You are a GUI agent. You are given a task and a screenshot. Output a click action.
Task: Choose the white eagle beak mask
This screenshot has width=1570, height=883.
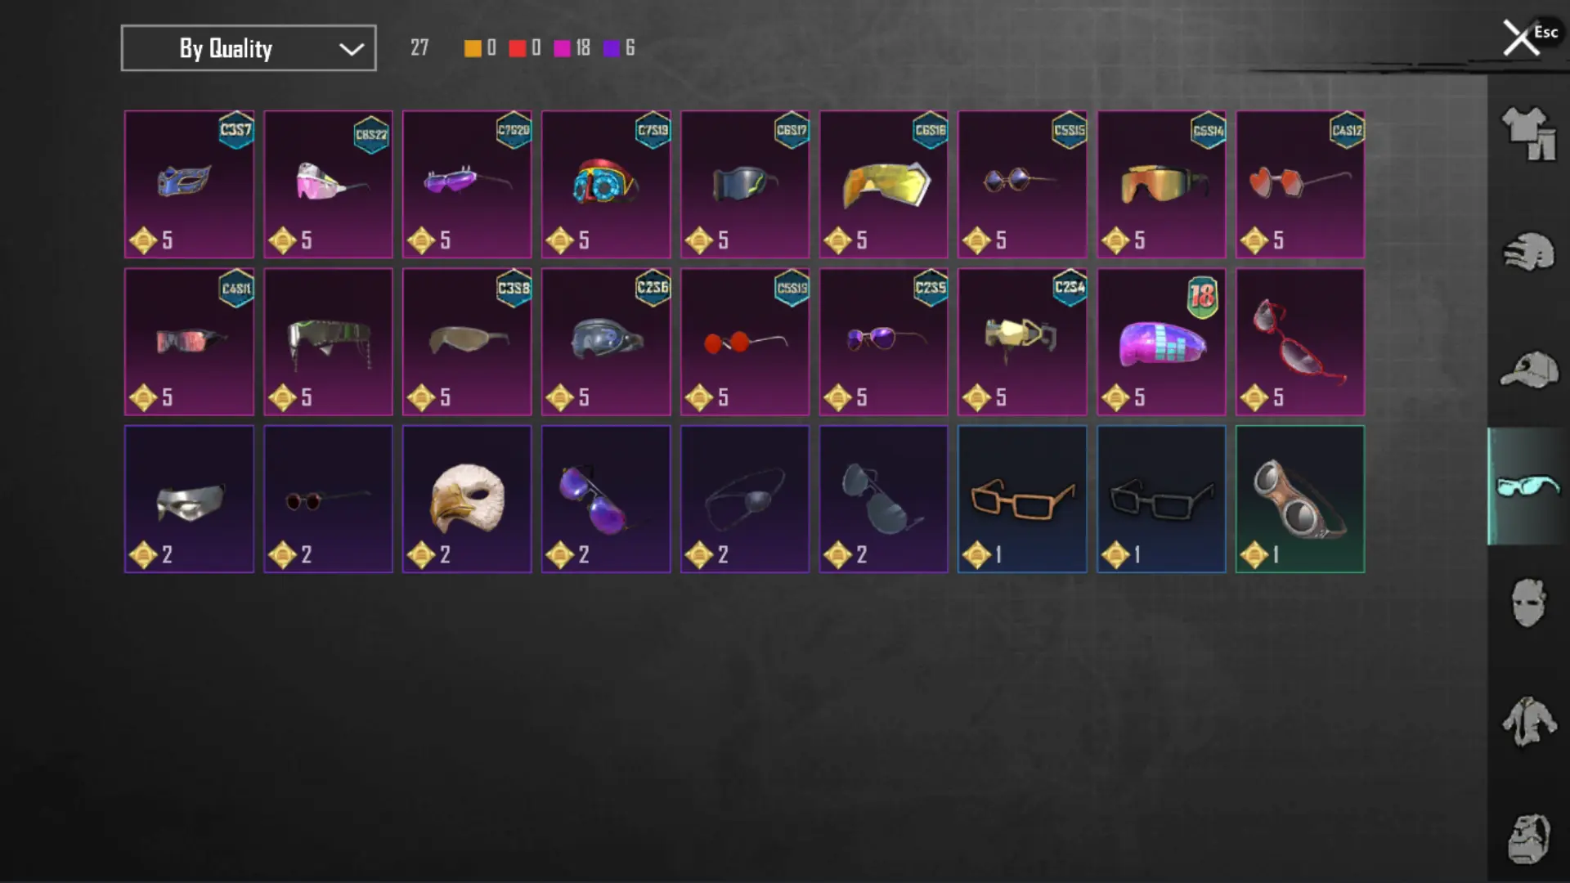pos(467,499)
